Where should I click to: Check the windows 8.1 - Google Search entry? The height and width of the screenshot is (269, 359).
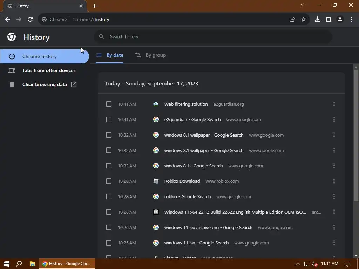point(109,166)
